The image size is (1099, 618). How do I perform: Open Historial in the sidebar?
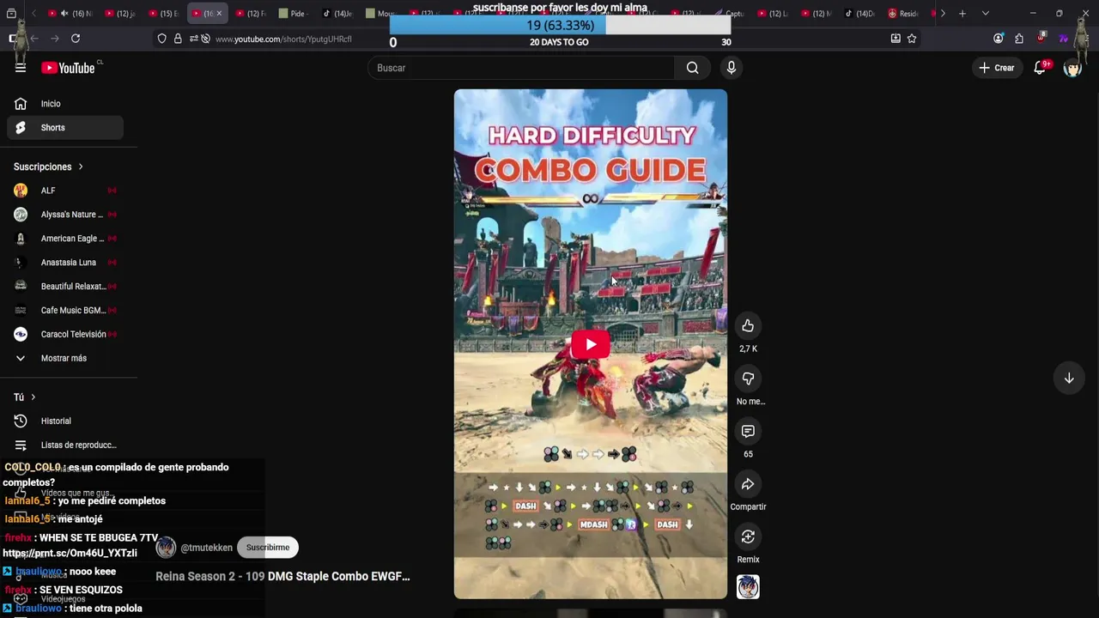tap(65, 421)
